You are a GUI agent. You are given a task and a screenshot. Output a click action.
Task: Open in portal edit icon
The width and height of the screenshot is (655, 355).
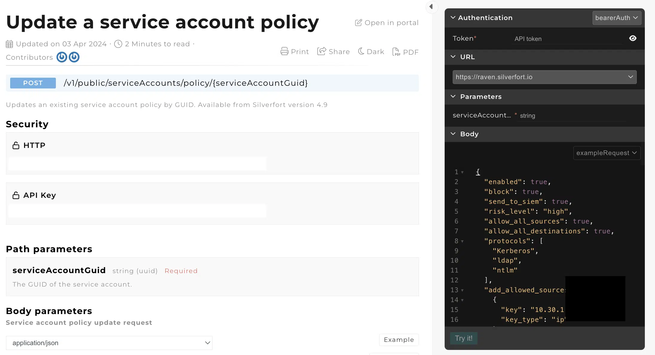pos(358,23)
